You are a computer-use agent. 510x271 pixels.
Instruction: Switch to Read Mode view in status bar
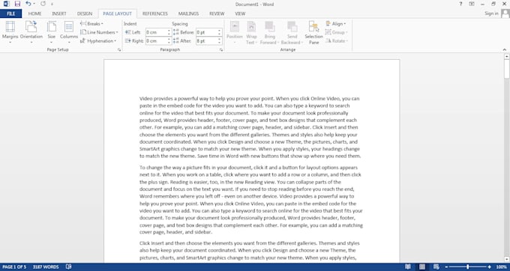pos(408,267)
